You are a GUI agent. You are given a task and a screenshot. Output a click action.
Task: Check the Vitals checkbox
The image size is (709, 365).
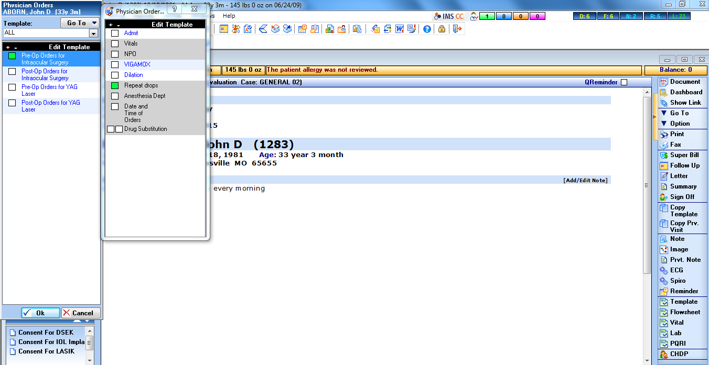point(115,44)
